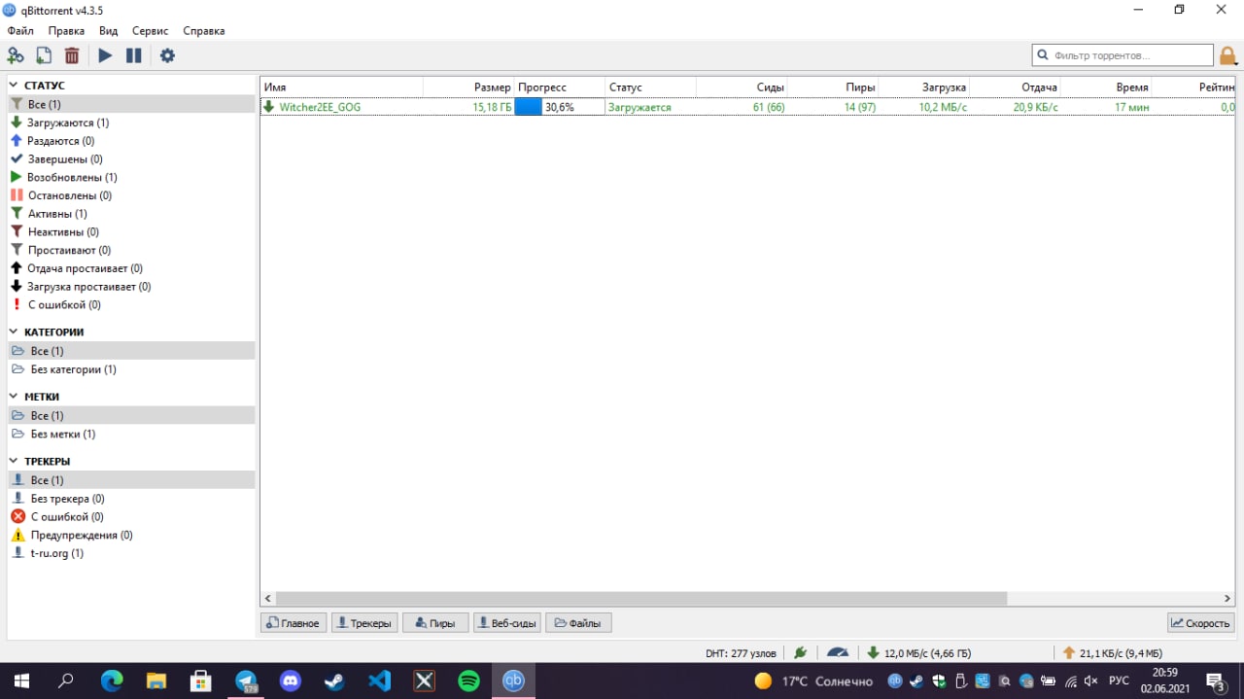1244x699 pixels.
Task: Select Загрузка простаивает (0) filter
Action: click(x=131, y=287)
